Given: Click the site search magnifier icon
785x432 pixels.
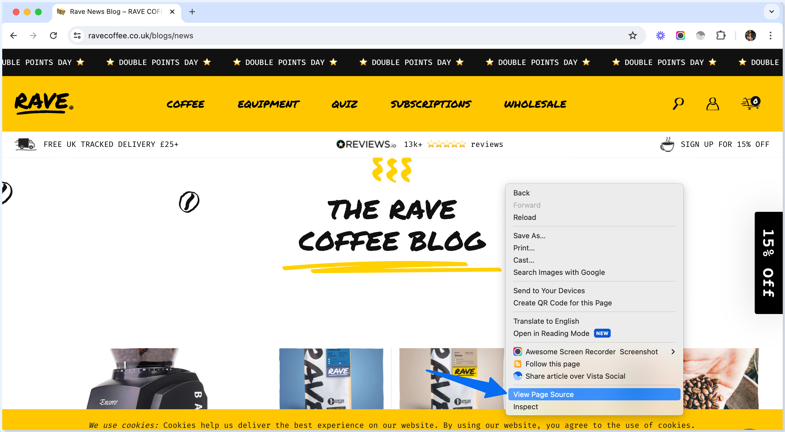Looking at the screenshot, I should coord(678,104).
